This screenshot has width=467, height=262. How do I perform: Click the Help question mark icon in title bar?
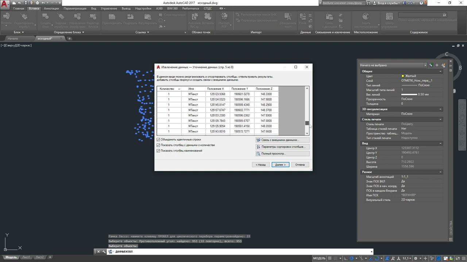coord(421,3)
